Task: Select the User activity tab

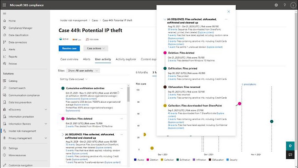Action: [x=103, y=59]
